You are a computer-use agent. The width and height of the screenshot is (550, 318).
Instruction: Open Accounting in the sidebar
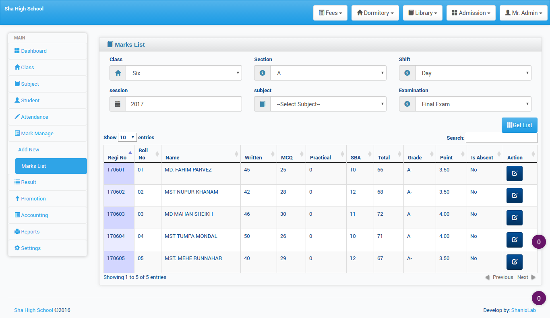pyautogui.click(x=48, y=215)
